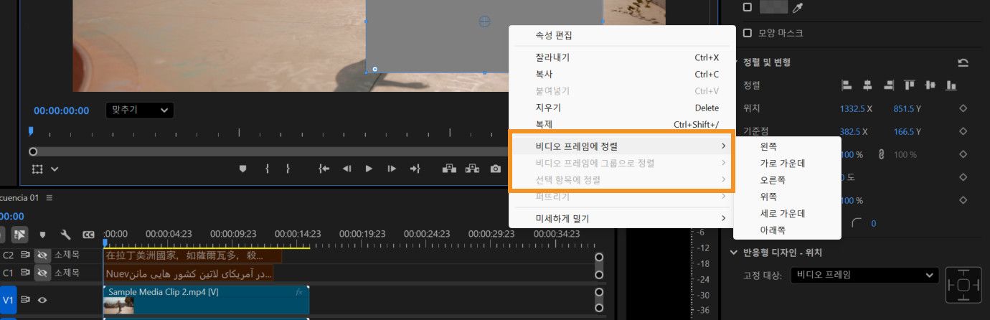This screenshot has height=320, width=990.
Task: Click the align left icon
Action: [x=847, y=85]
